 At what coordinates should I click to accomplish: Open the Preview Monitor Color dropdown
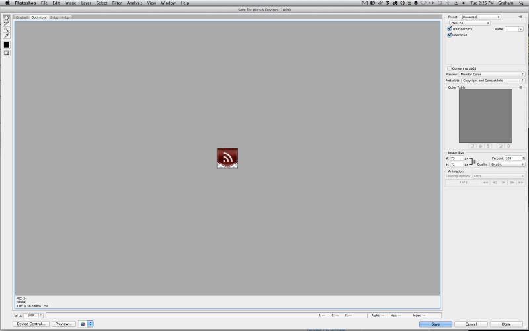492,74
